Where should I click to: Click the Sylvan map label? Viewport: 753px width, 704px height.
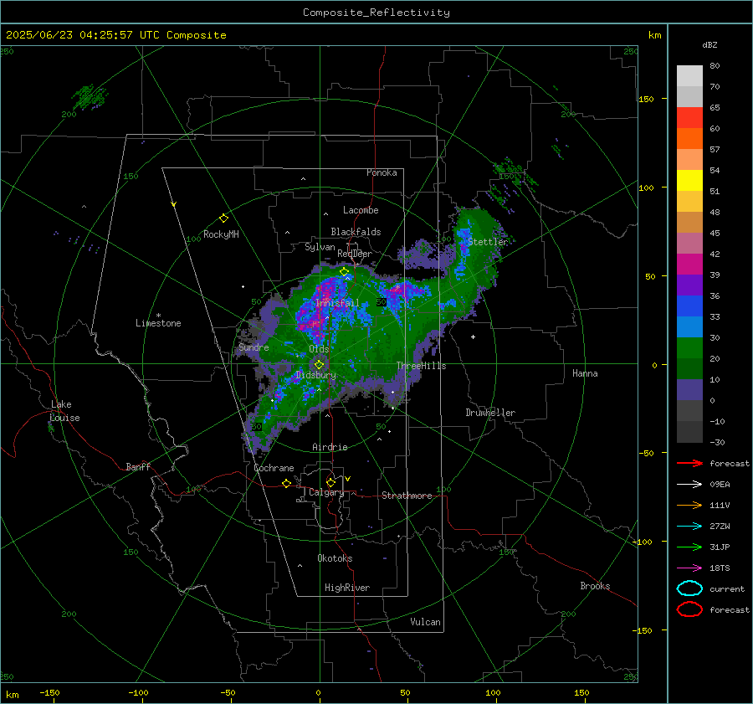pos(320,247)
